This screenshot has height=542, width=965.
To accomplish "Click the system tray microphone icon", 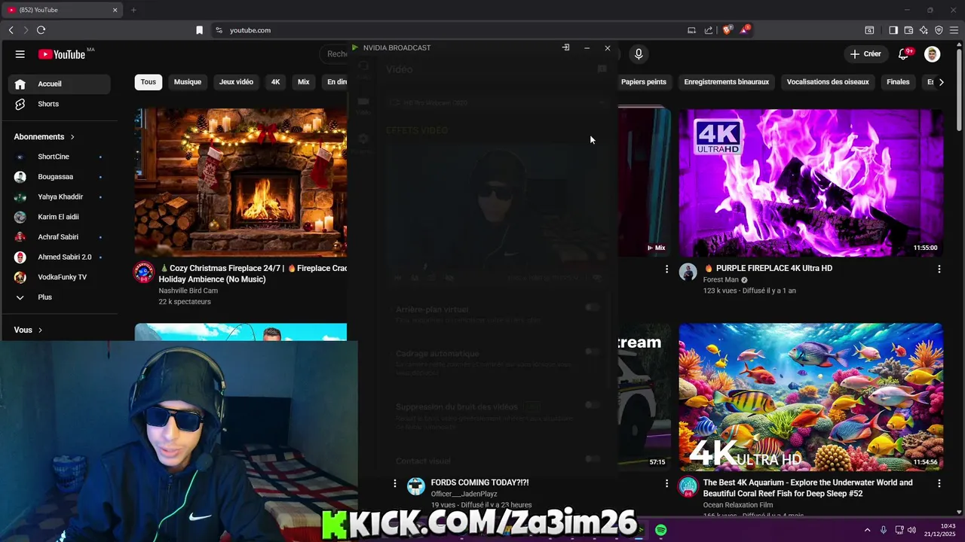I will coord(883,530).
